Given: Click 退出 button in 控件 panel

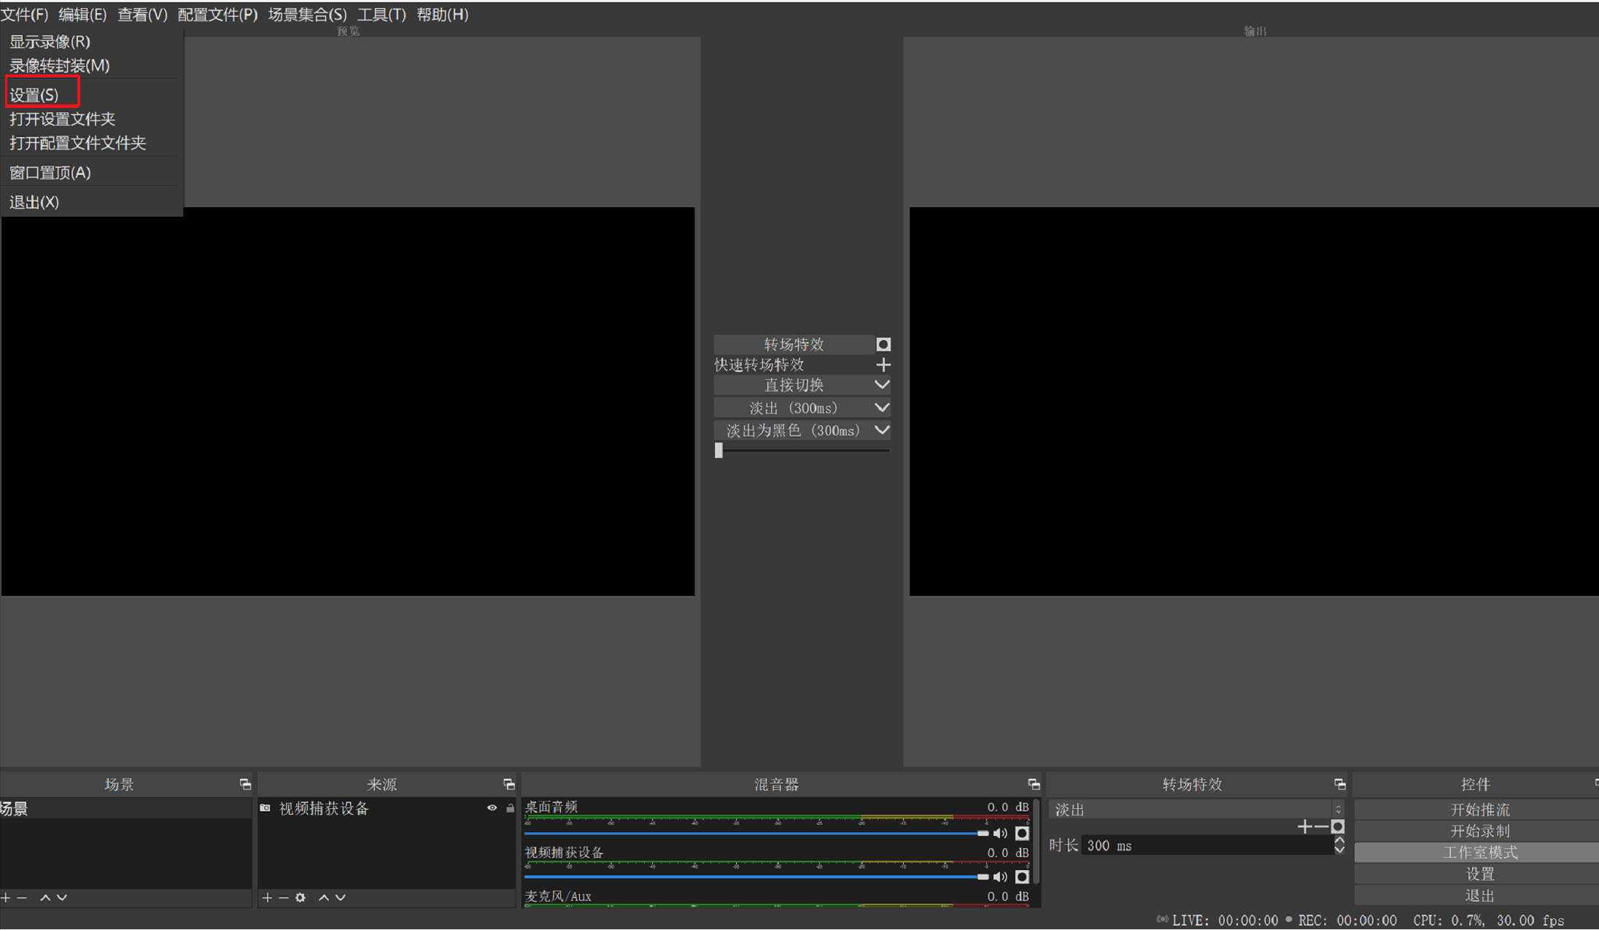Looking at the screenshot, I should click(1477, 895).
